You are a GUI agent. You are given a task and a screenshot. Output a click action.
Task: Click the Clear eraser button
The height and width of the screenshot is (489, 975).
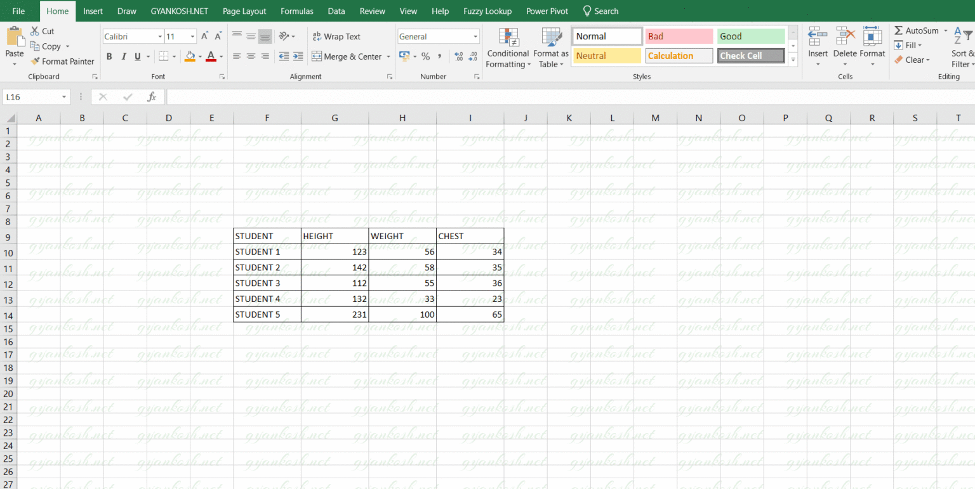(x=912, y=60)
